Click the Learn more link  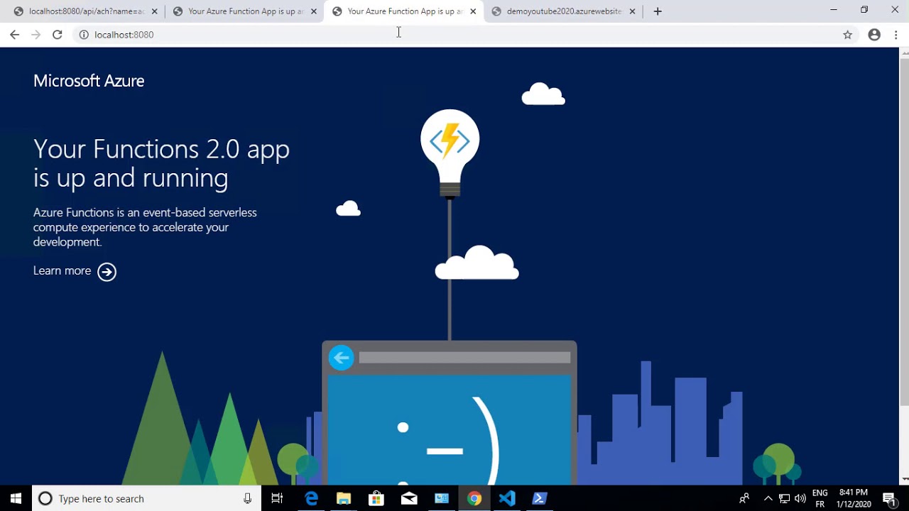tap(62, 271)
